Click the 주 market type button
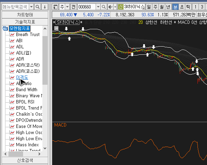 point(62,7)
